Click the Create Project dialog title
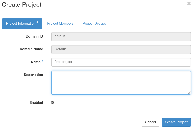The height and width of the screenshot is (130, 194). [22, 5]
